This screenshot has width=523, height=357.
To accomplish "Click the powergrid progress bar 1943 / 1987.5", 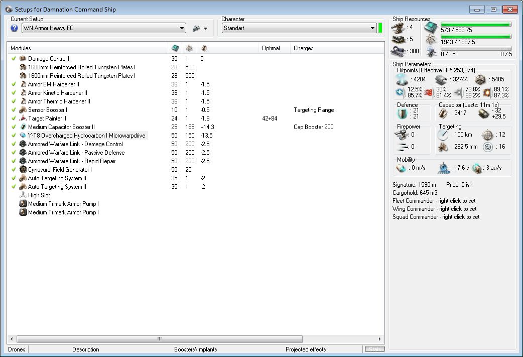I will point(476,36).
